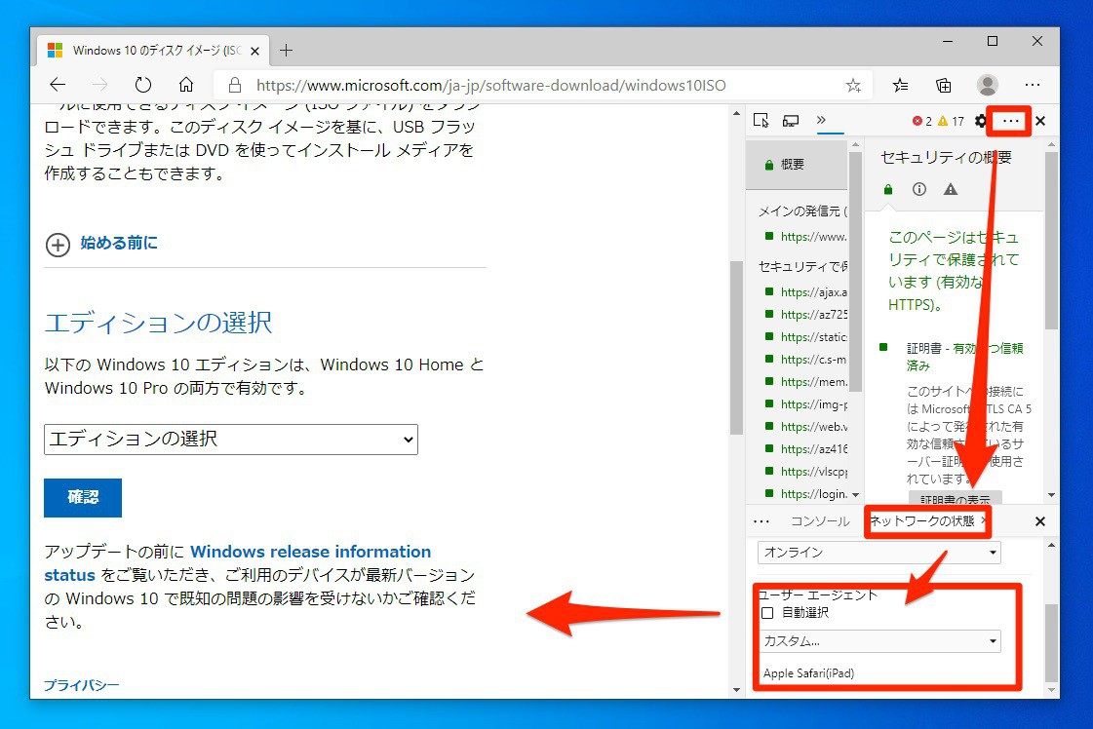Open a new browser tab
The height and width of the screenshot is (729, 1093).
(286, 50)
